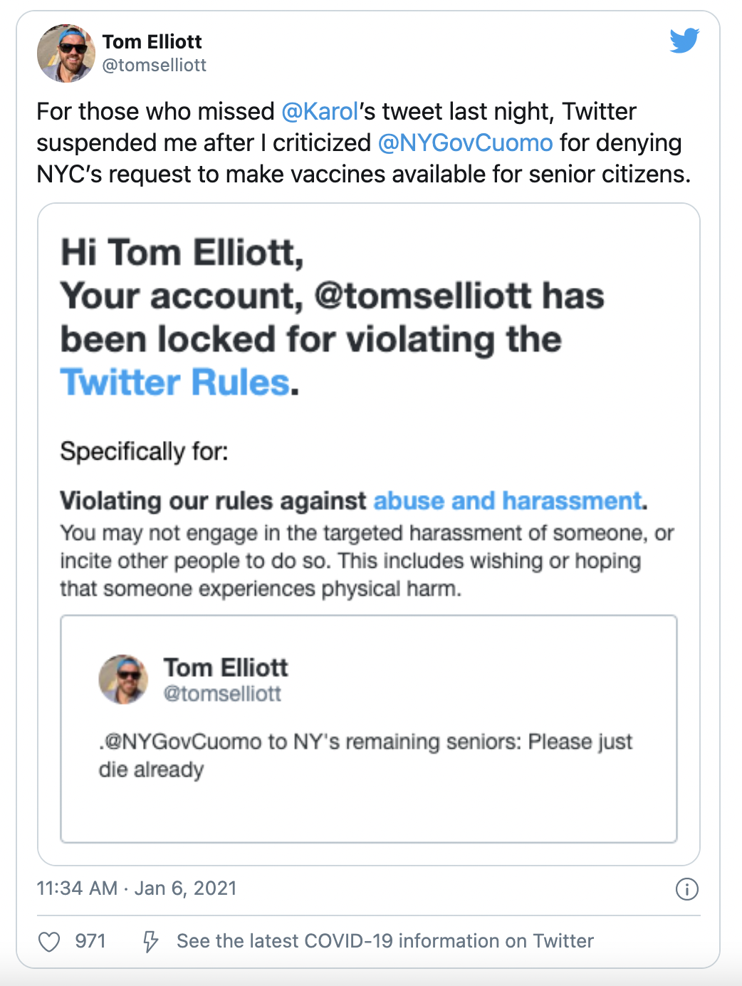Click the 971 likes count
The image size is (742, 986).
pos(90,941)
